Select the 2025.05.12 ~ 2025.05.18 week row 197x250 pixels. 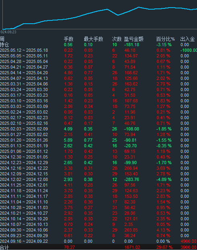pos(98,51)
